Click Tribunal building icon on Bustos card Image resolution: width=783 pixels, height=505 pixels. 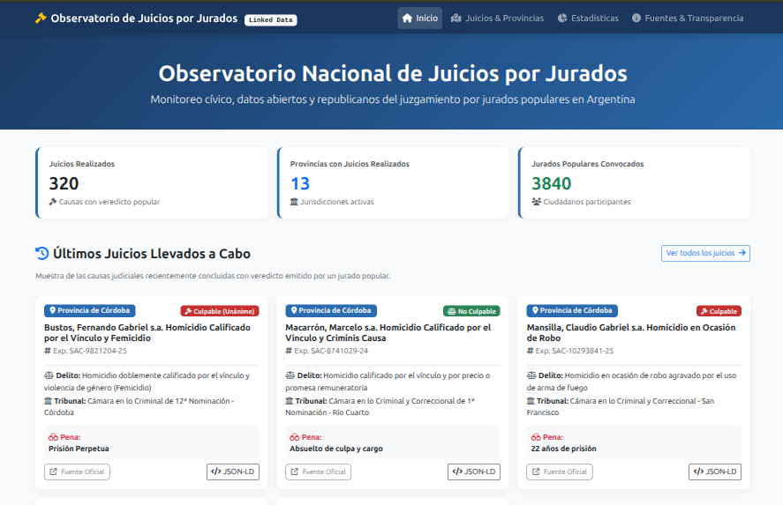[x=48, y=401]
